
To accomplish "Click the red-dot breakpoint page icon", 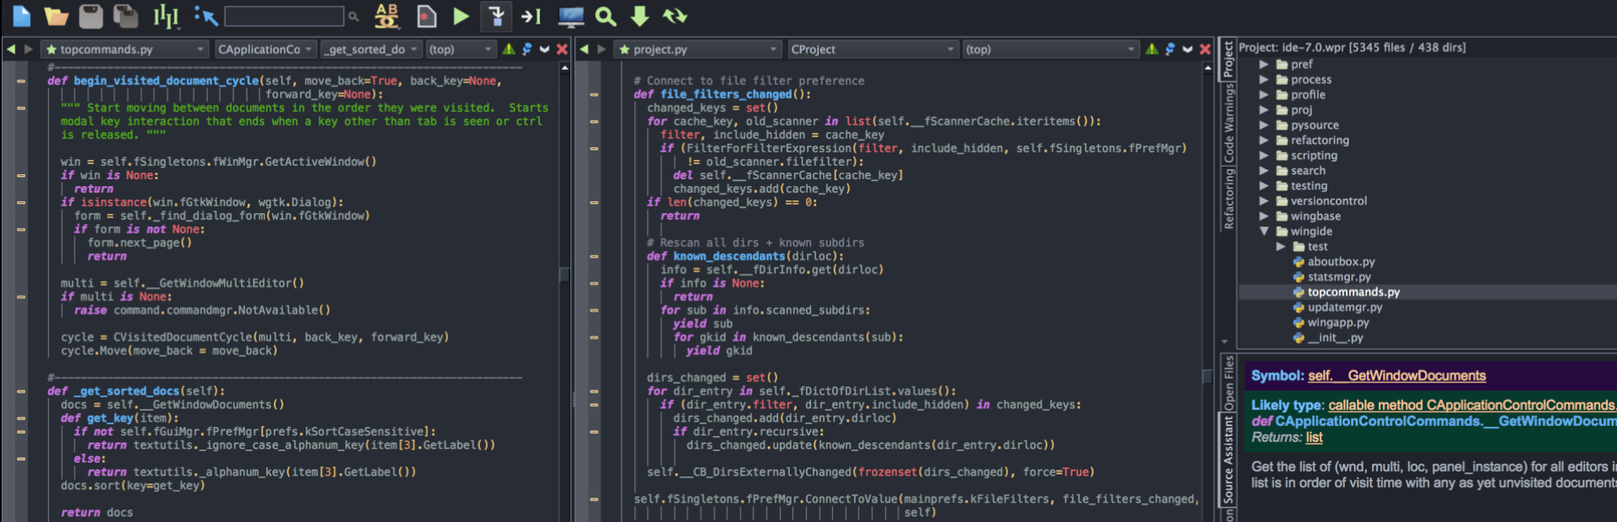I will coord(427,15).
